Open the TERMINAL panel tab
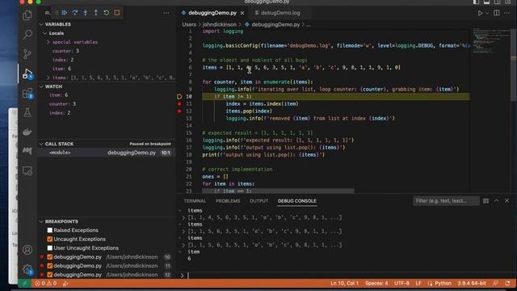Viewport: 517px width, 291px height. click(195, 200)
